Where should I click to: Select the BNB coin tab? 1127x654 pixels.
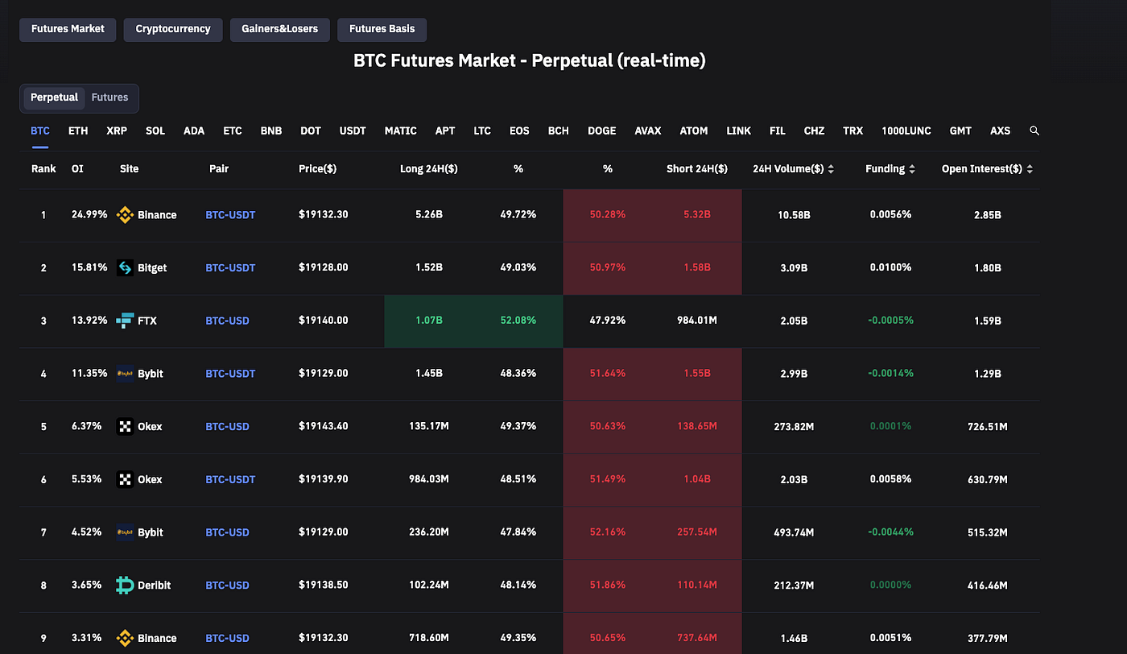pyautogui.click(x=271, y=130)
